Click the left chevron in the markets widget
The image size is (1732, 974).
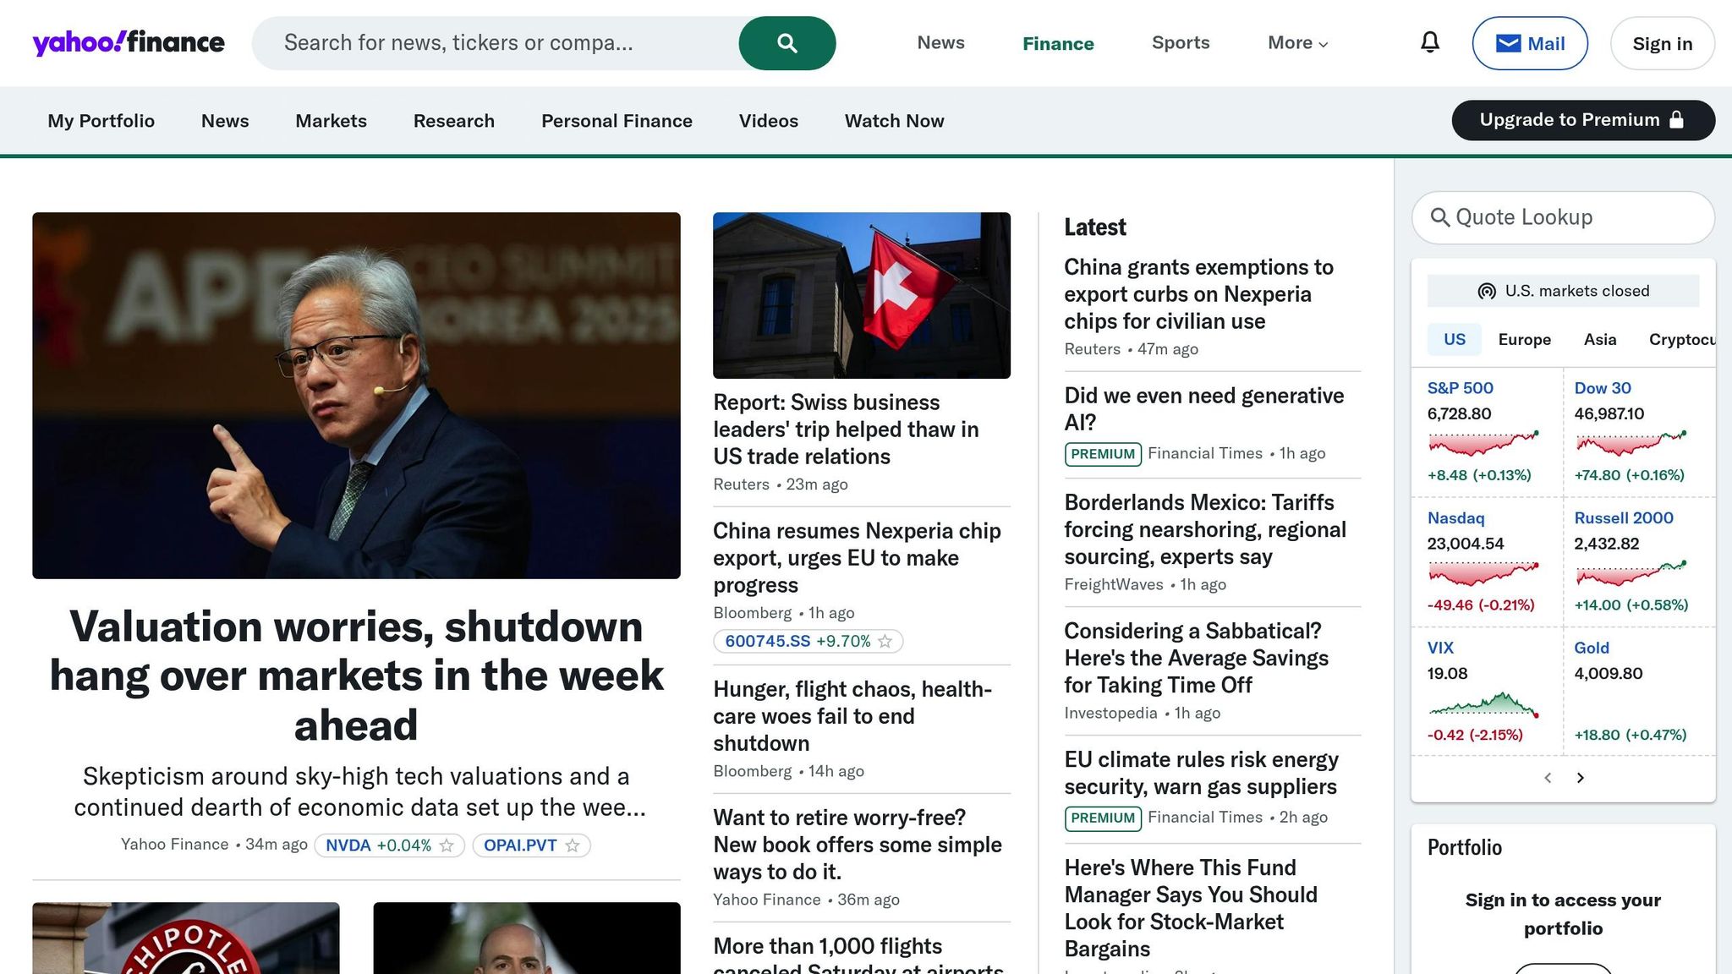click(1548, 777)
